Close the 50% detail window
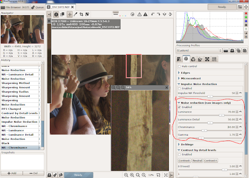This screenshot has height=178, width=249. tap(167, 88)
